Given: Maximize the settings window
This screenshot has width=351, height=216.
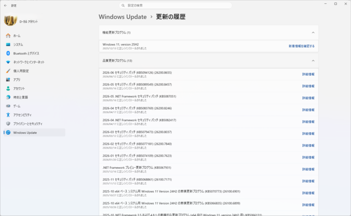Looking at the screenshot, I should tap(336, 4).
